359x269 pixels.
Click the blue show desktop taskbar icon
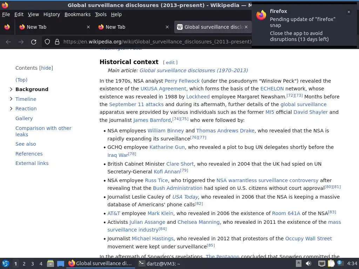pos(60,264)
